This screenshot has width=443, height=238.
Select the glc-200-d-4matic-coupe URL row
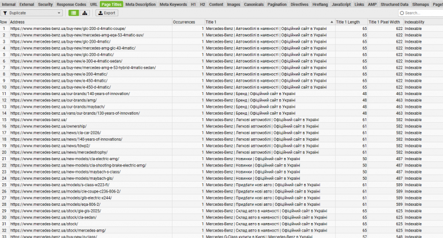(x=68, y=28)
